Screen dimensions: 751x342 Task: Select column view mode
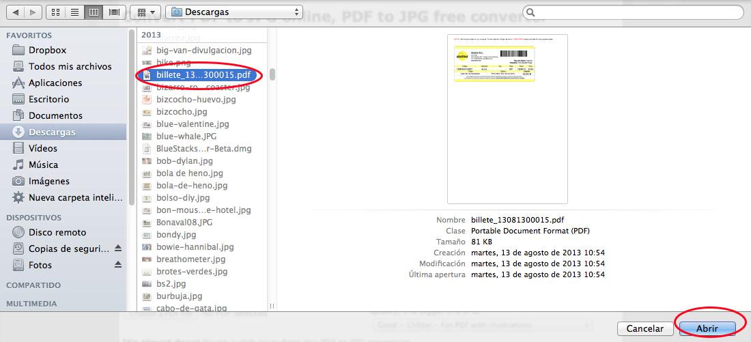tap(94, 12)
